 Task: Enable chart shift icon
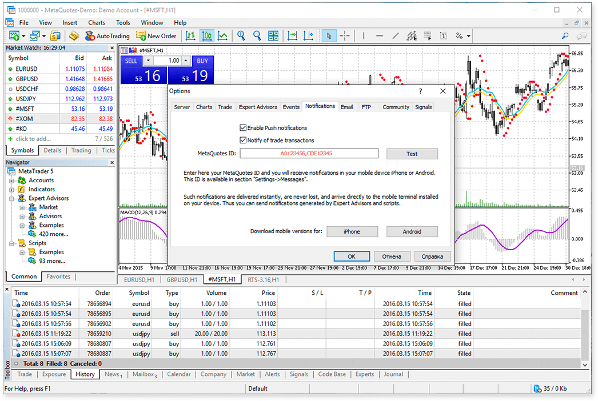pos(308,36)
